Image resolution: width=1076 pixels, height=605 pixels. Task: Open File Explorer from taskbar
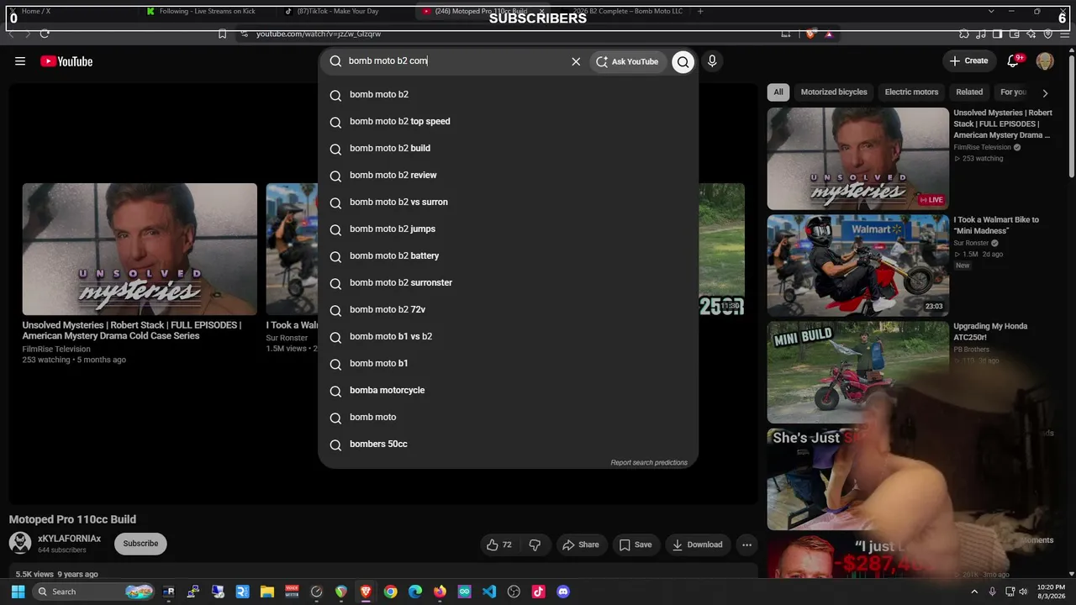(266, 592)
